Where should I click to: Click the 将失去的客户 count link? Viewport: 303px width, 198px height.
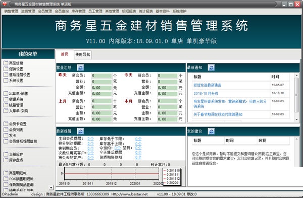(x=90, y=158)
